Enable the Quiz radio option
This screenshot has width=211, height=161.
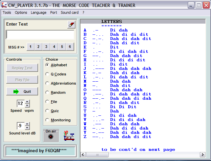48,111
